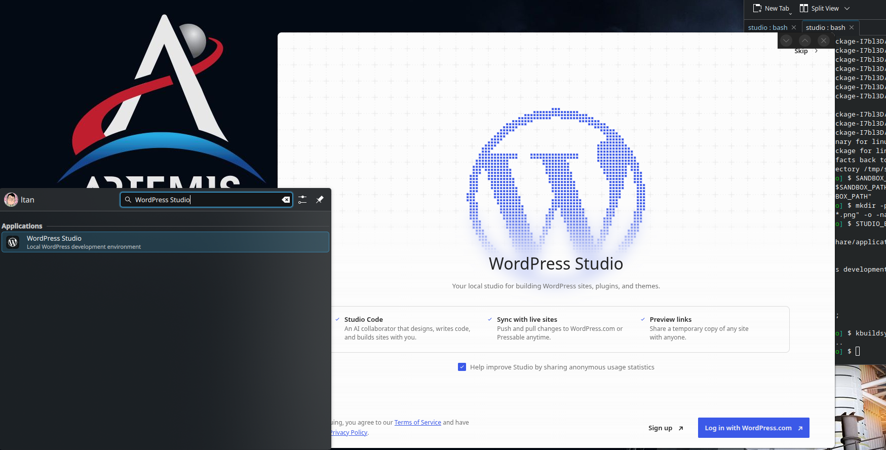Click the '$ kbuildsy' line in the terminal

coord(861,333)
